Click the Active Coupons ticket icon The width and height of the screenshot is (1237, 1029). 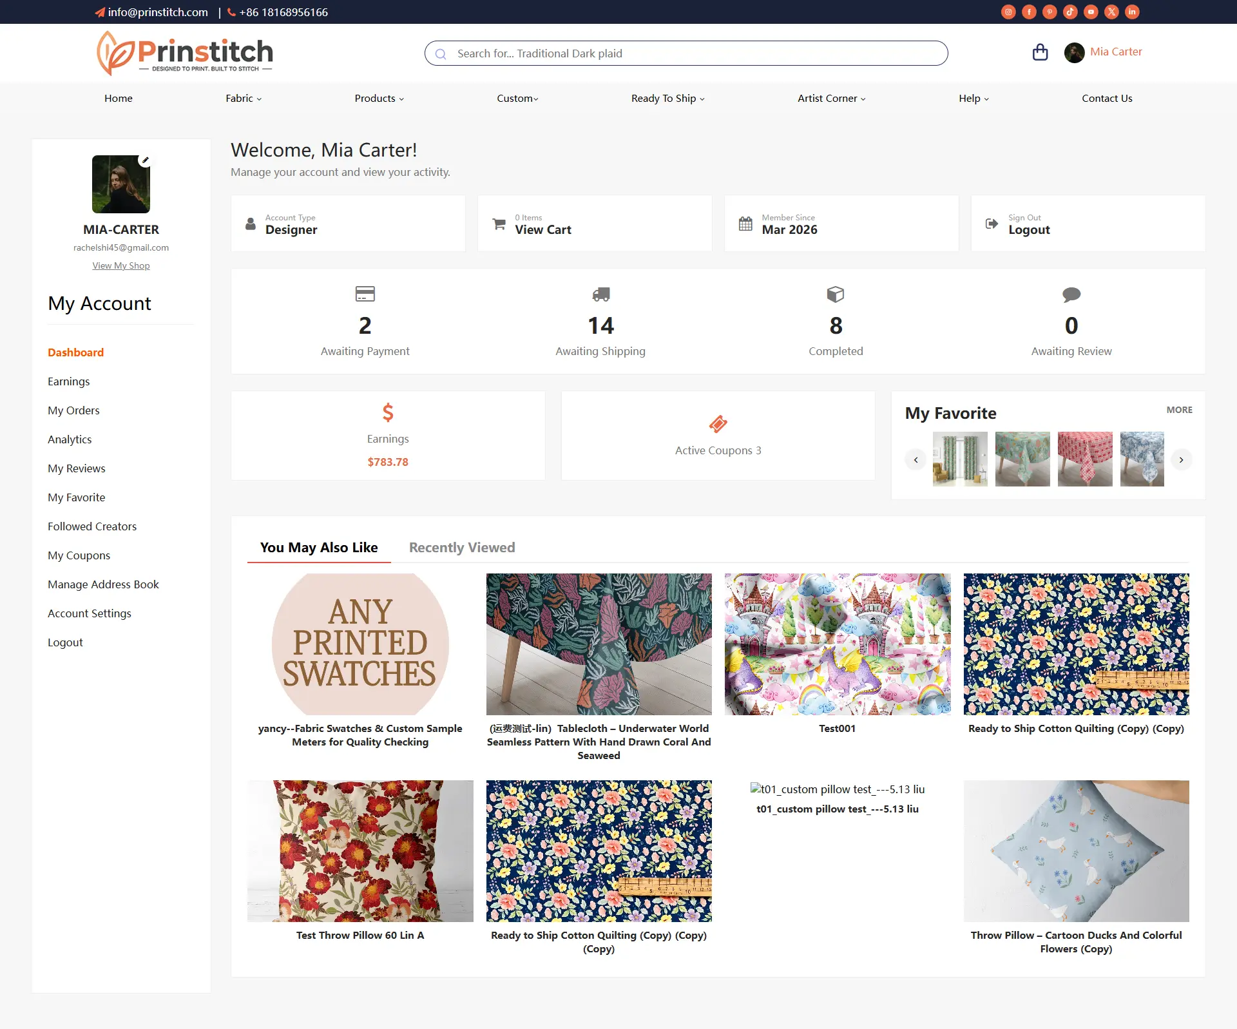point(718,423)
